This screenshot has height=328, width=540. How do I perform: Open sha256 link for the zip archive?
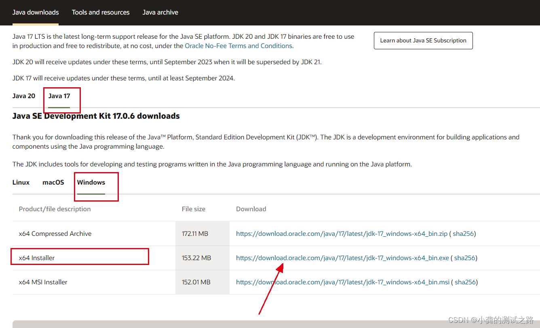click(x=463, y=233)
